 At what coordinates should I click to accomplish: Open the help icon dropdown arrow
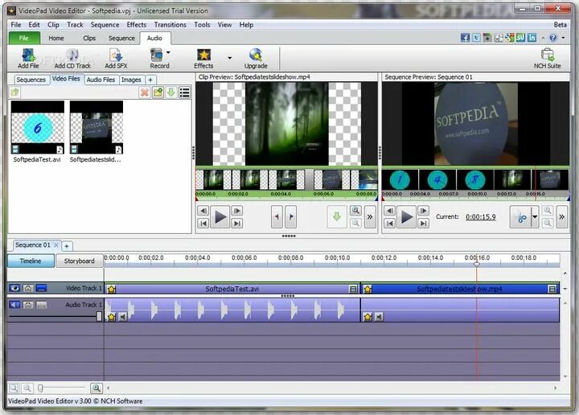coord(563,38)
